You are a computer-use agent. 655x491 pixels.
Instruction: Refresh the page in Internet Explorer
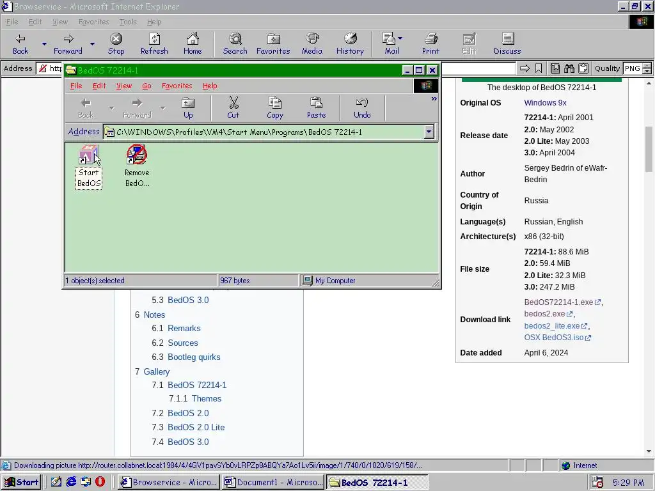(154, 44)
